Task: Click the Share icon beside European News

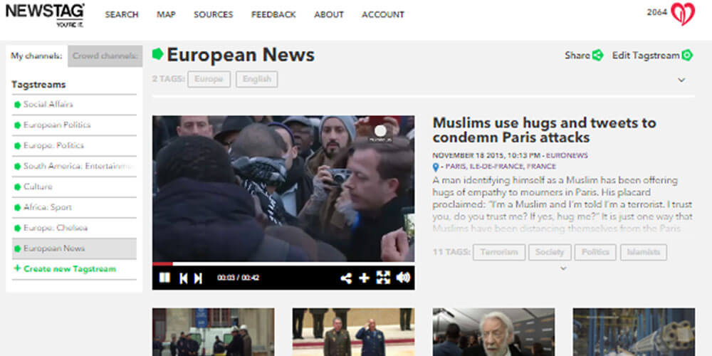Action: (598, 56)
